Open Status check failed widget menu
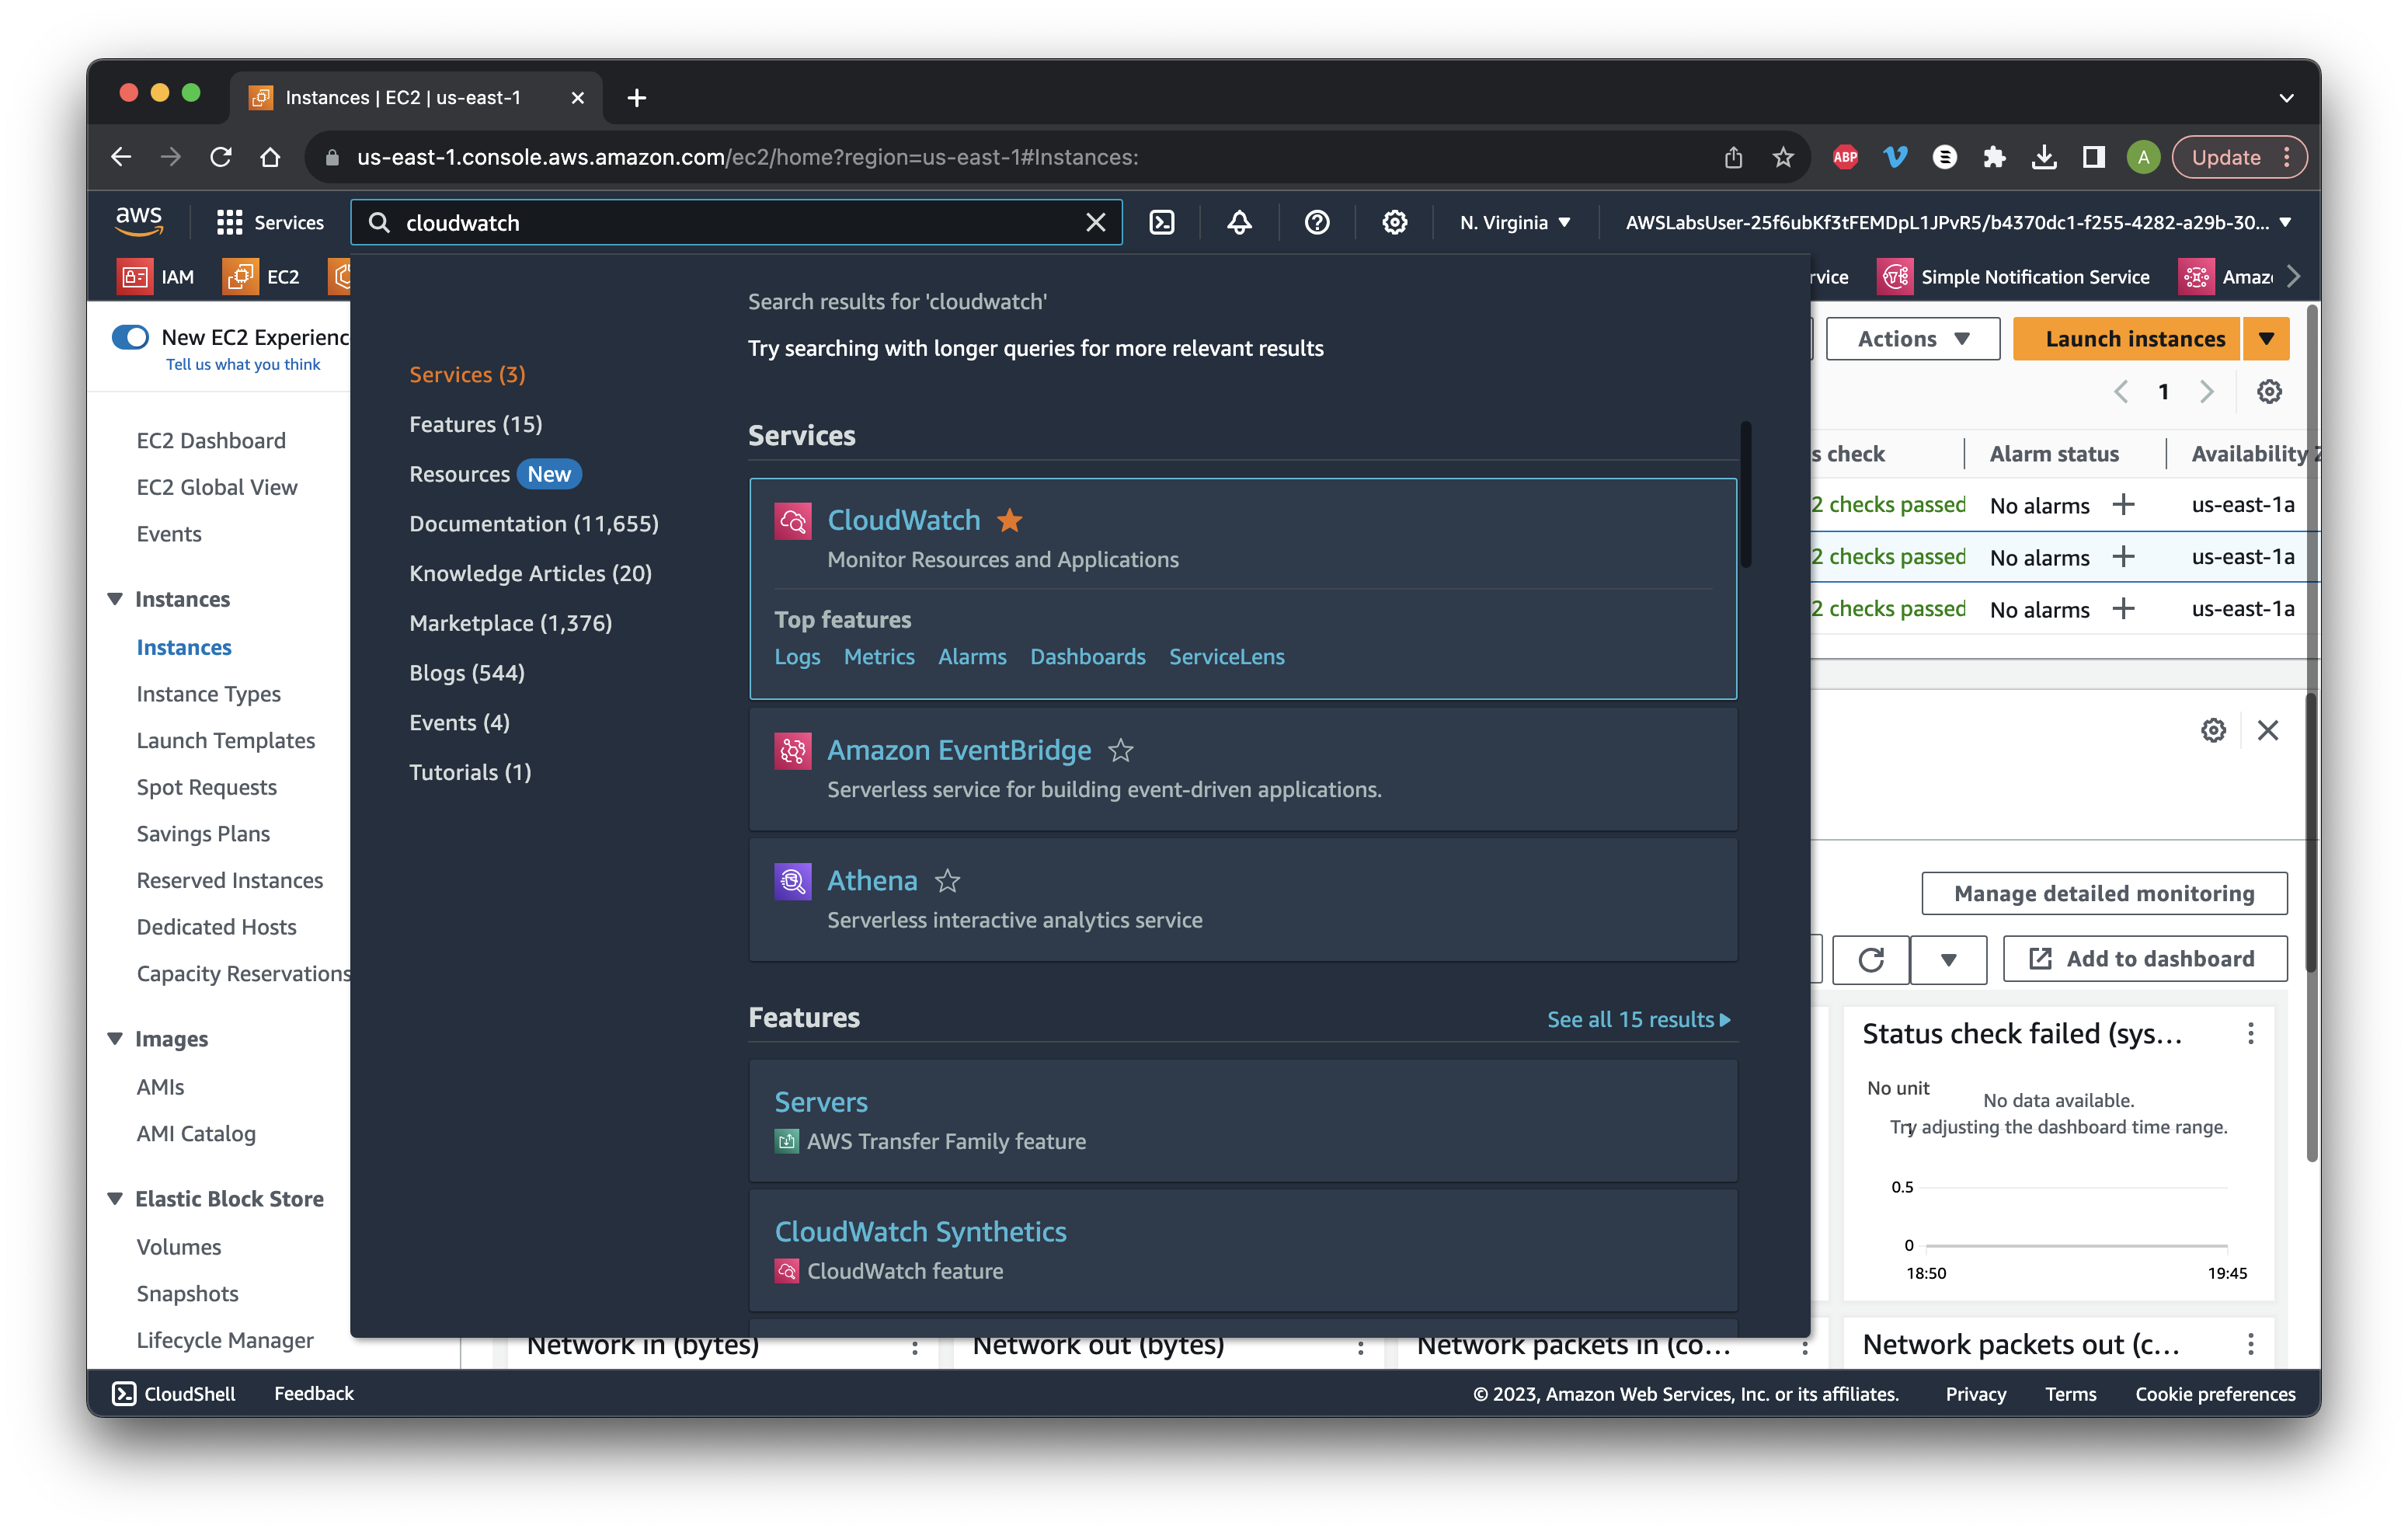The height and width of the screenshot is (1532, 2408). [x=2250, y=1033]
